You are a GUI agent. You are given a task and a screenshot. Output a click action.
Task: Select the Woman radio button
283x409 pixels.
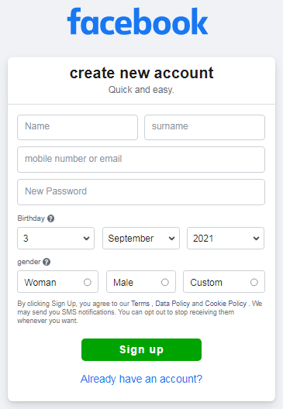click(87, 282)
